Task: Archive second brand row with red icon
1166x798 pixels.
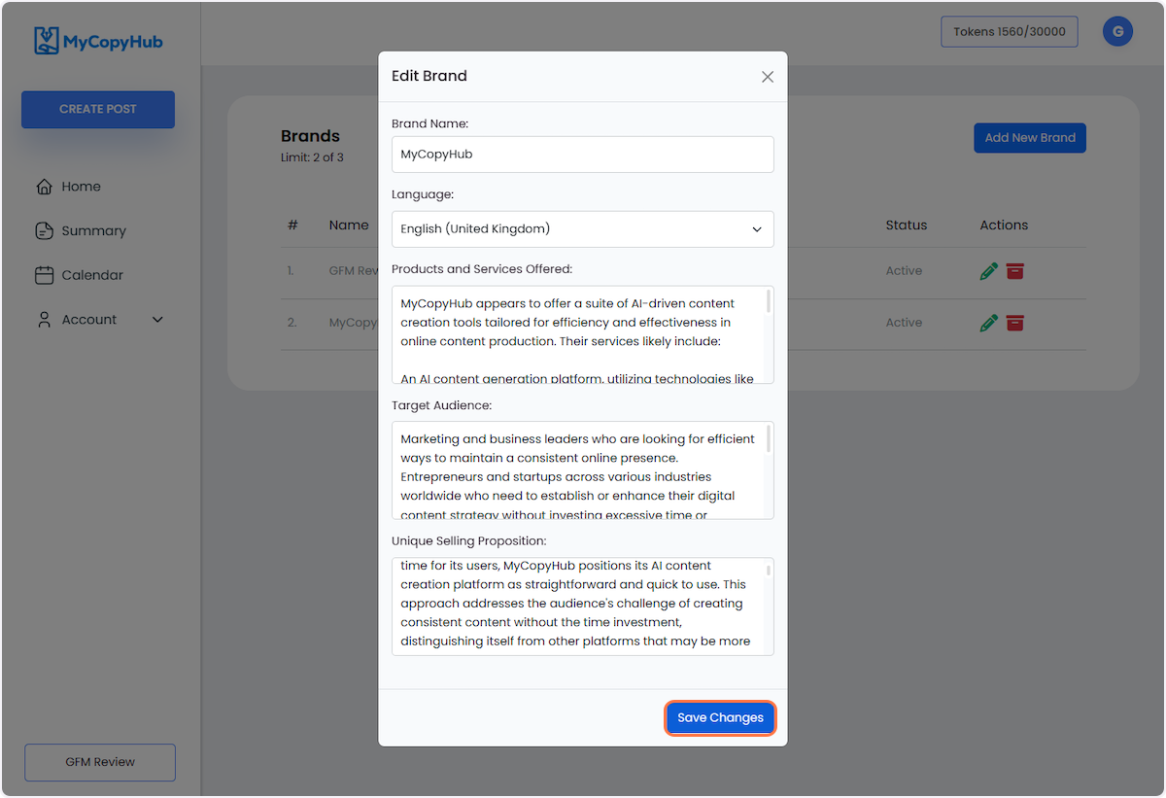Action: tap(1014, 323)
